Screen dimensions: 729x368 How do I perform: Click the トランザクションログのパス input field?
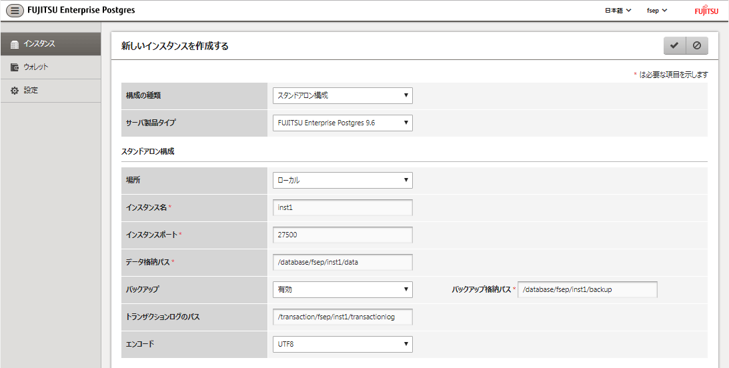coord(343,317)
